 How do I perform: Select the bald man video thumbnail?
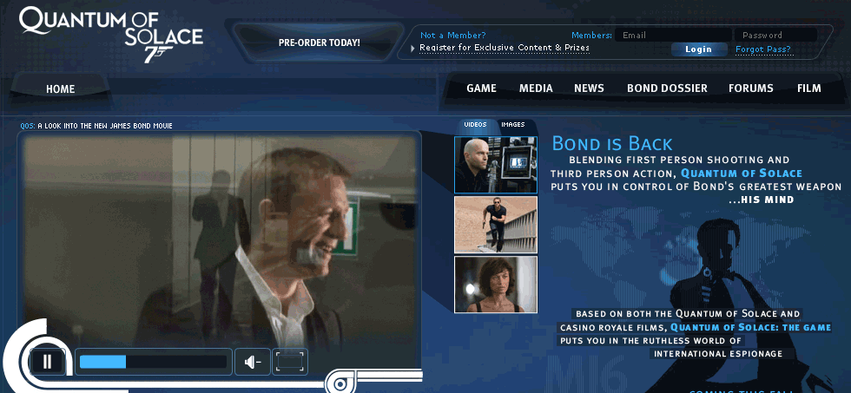(496, 165)
